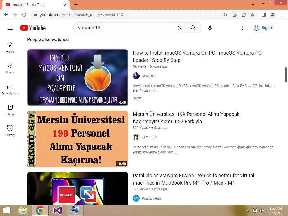Go to Home in sidebar

point(10,48)
